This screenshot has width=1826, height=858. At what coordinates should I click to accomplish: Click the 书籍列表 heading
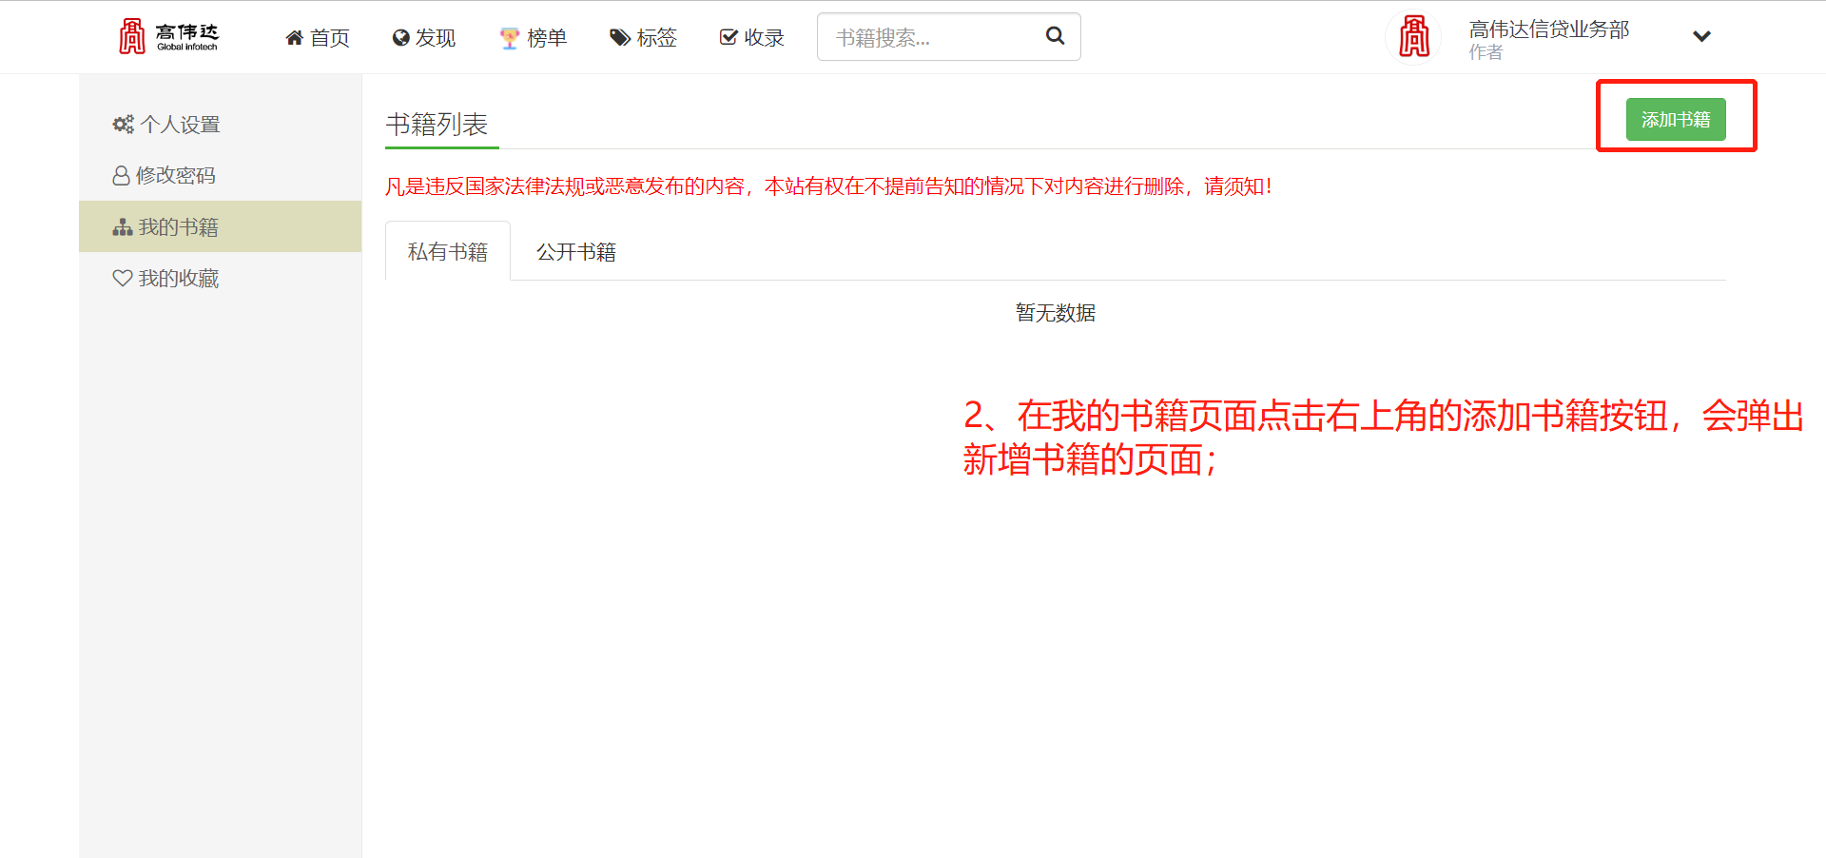click(x=437, y=125)
